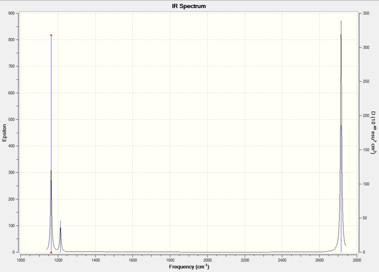
Task: Select the red triangle marker atop the tallest peak
Action: [51, 36]
